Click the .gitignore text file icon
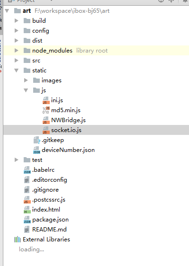This screenshot has width=189, height=266. click(27, 190)
